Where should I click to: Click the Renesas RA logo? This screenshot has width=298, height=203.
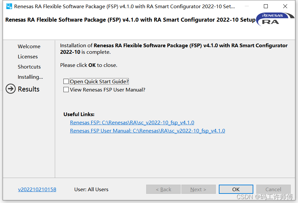pyautogui.click(x=275, y=19)
